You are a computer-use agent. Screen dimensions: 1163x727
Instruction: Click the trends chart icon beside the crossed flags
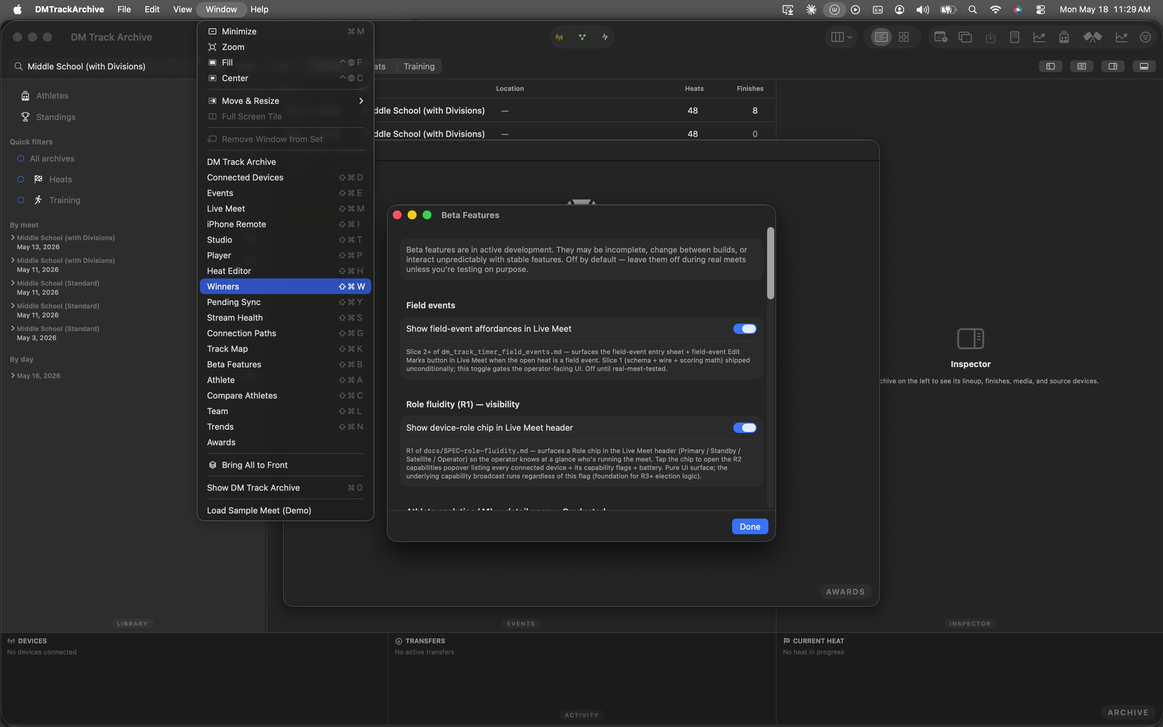1121,37
